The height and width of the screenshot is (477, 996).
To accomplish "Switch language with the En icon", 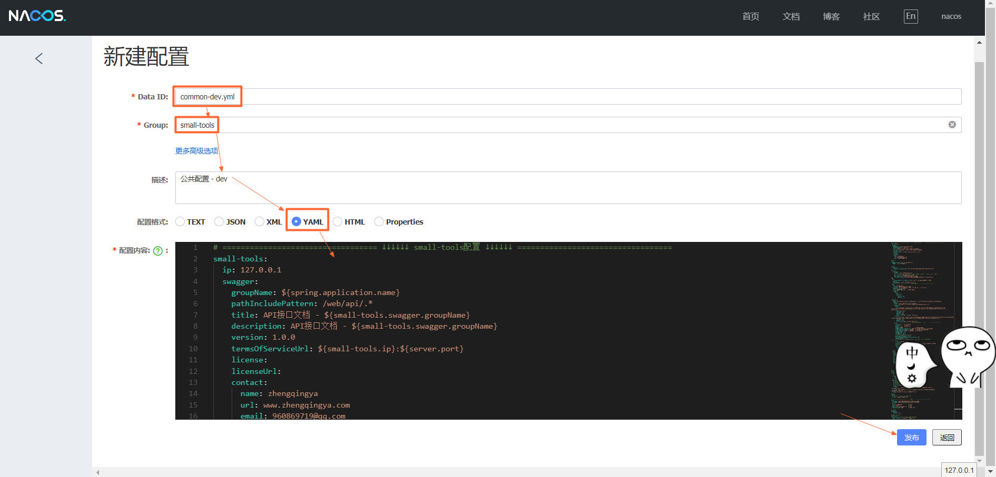I will tap(911, 16).
